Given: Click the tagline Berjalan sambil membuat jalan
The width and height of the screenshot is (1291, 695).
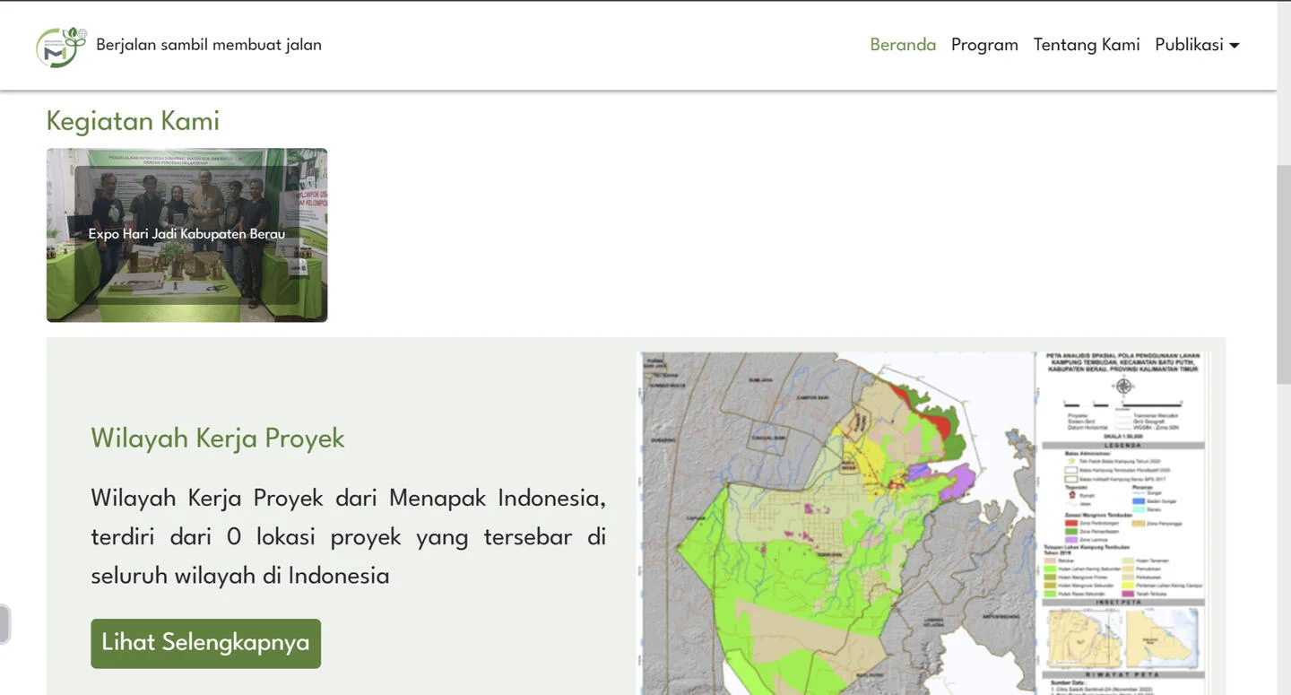Looking at the screenshot, I should [x=209, y=44].
